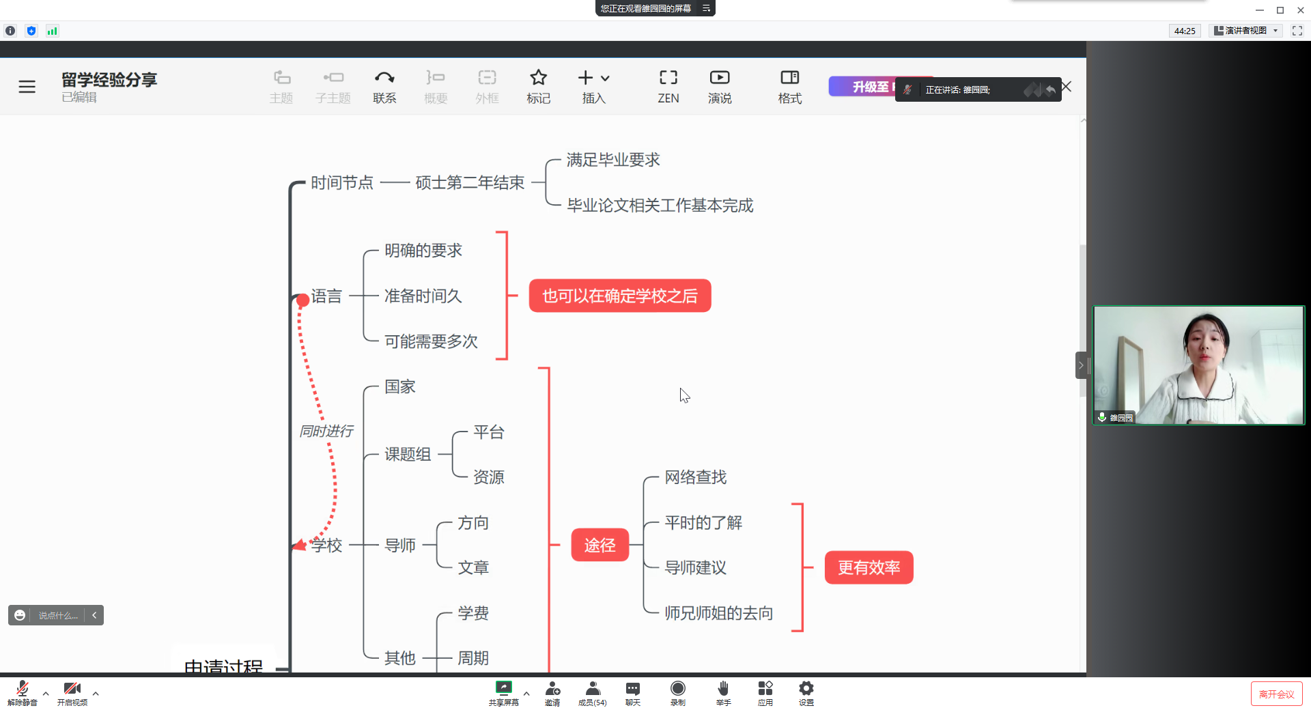
Task: Expand audio options arrow next to 解除静音
Action: pos(46,694)
